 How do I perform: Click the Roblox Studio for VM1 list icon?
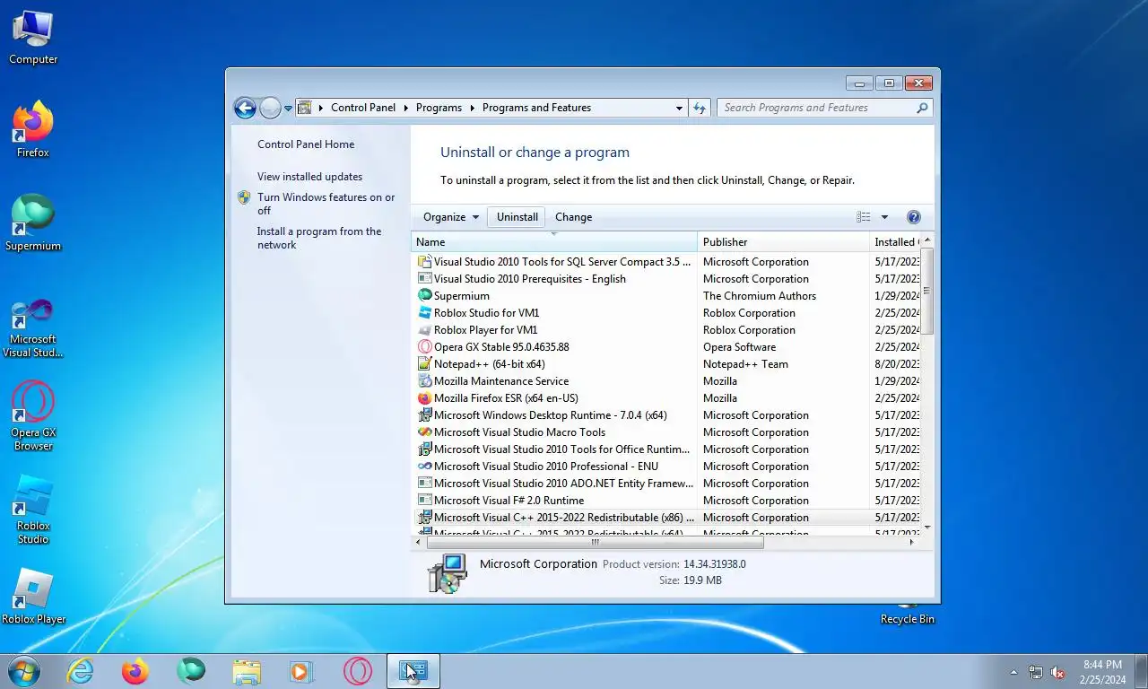click(425, 312)
